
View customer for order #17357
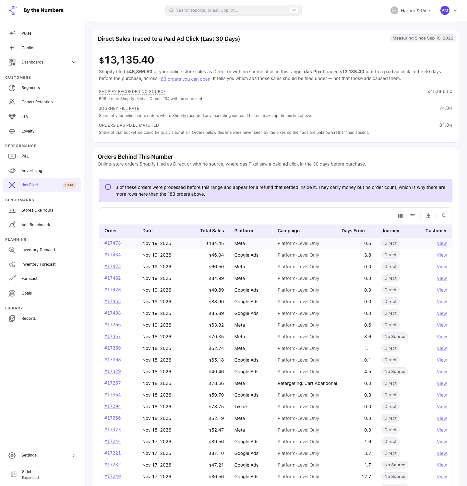[x=442, y=337]
